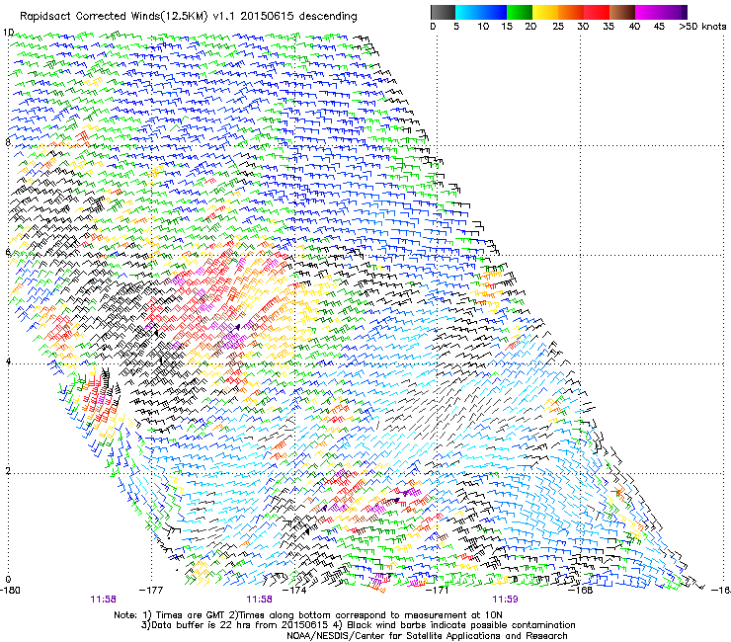
Task: Click the '6' latitude axis label
Action: pyautogui.click(x=8, y=252)
